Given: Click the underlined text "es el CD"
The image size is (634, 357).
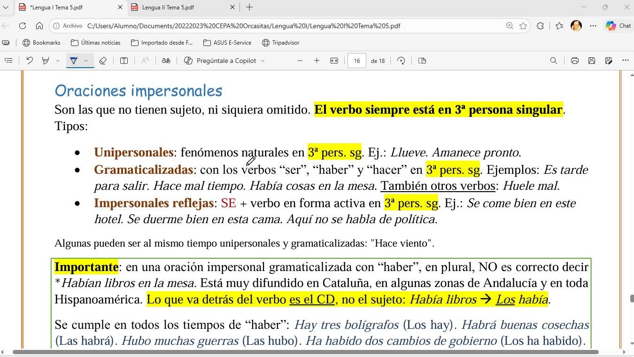Looking at the screenshot, I should click(x=312, y=299).
